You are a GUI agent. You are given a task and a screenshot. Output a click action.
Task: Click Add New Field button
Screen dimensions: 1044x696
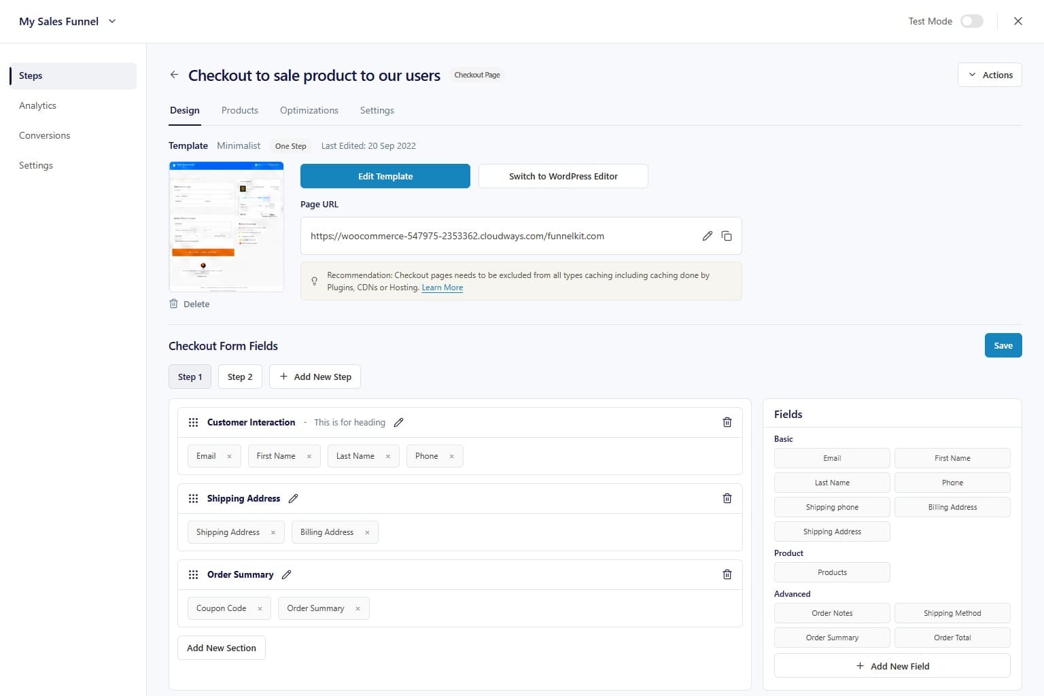click(892, 666)
